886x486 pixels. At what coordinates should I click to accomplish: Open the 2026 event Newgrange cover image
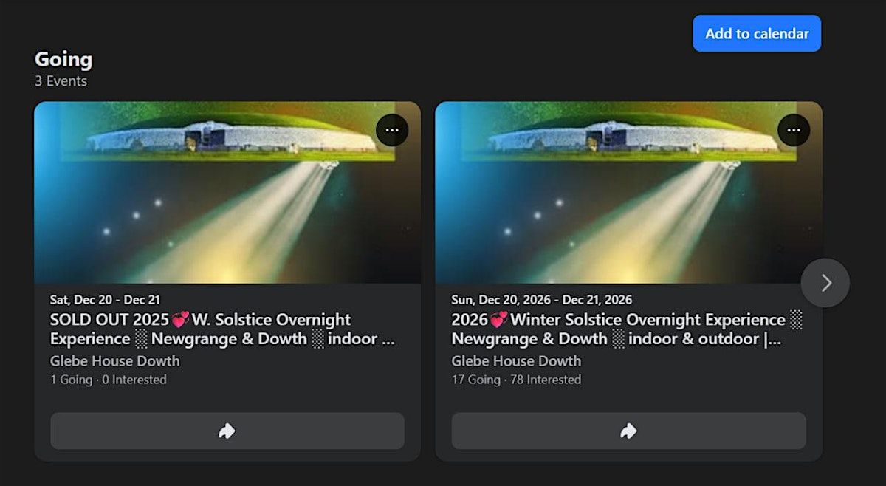click(x=629, y=192)
